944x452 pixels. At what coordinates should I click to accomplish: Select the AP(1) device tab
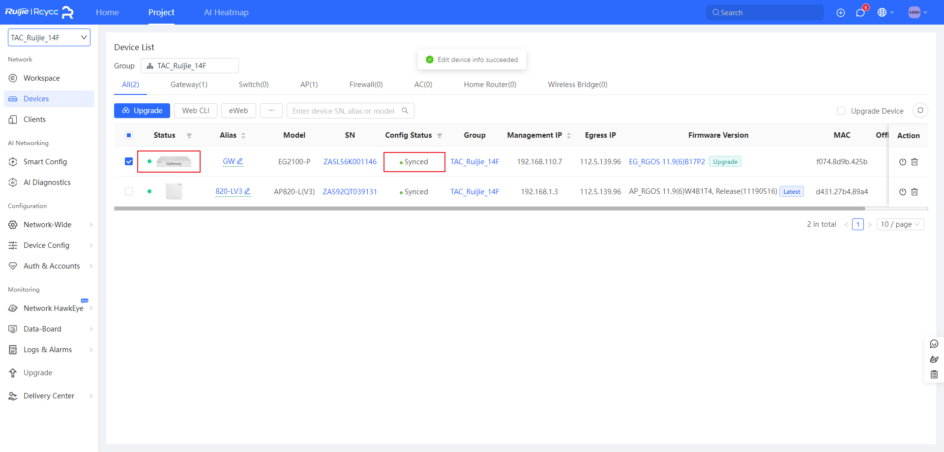(x=309, y=85)
